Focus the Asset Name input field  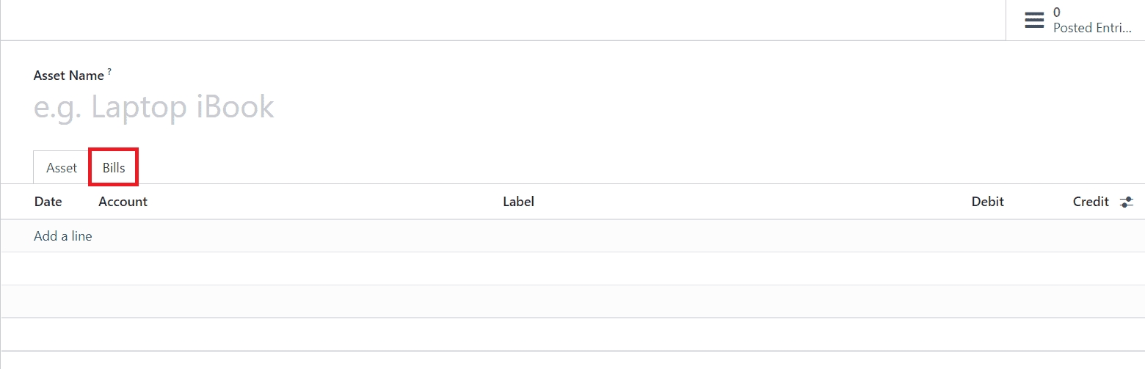(294, 108)
